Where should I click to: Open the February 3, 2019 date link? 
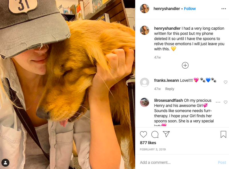pos(153,149)
